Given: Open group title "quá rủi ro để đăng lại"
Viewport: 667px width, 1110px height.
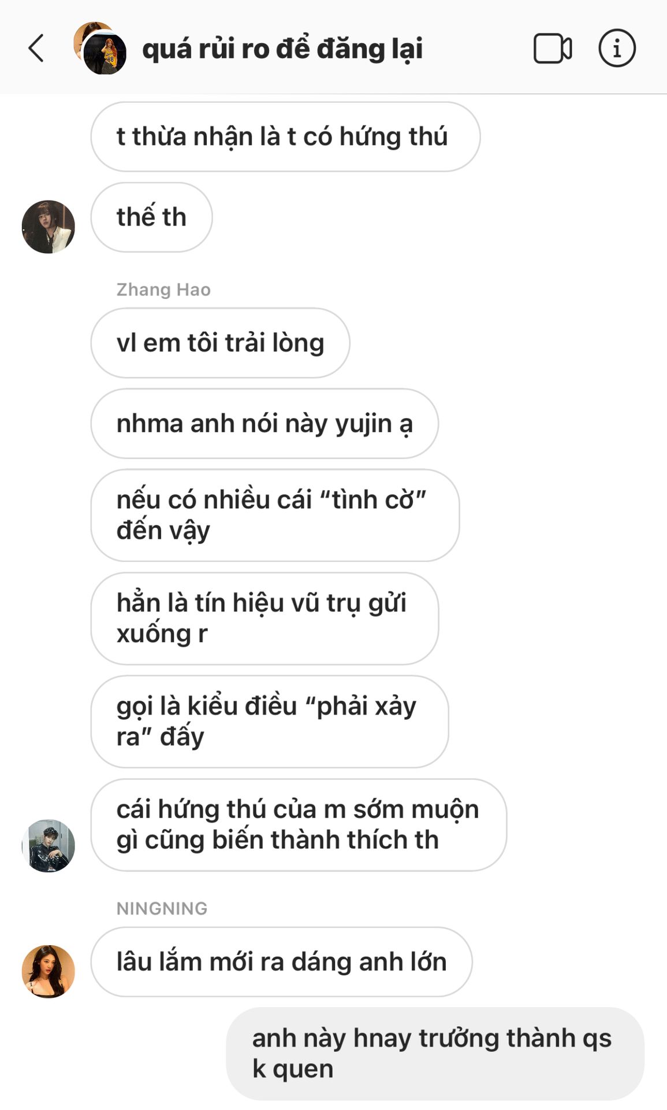Looking at the screenshot, I should pos(282,49).
